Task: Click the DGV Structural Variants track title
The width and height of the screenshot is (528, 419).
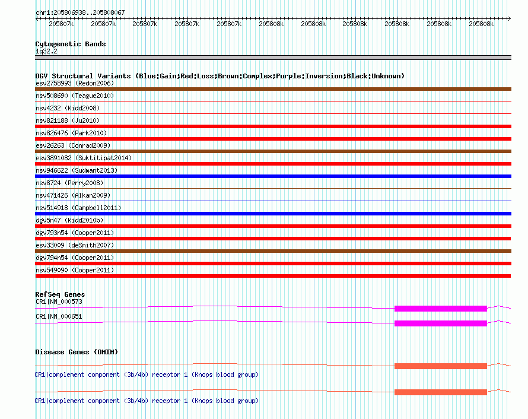Action: (220, 76)
